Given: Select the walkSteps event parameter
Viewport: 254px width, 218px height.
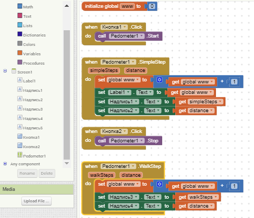Looking at the screenshot, I should [x=102, y=175].
